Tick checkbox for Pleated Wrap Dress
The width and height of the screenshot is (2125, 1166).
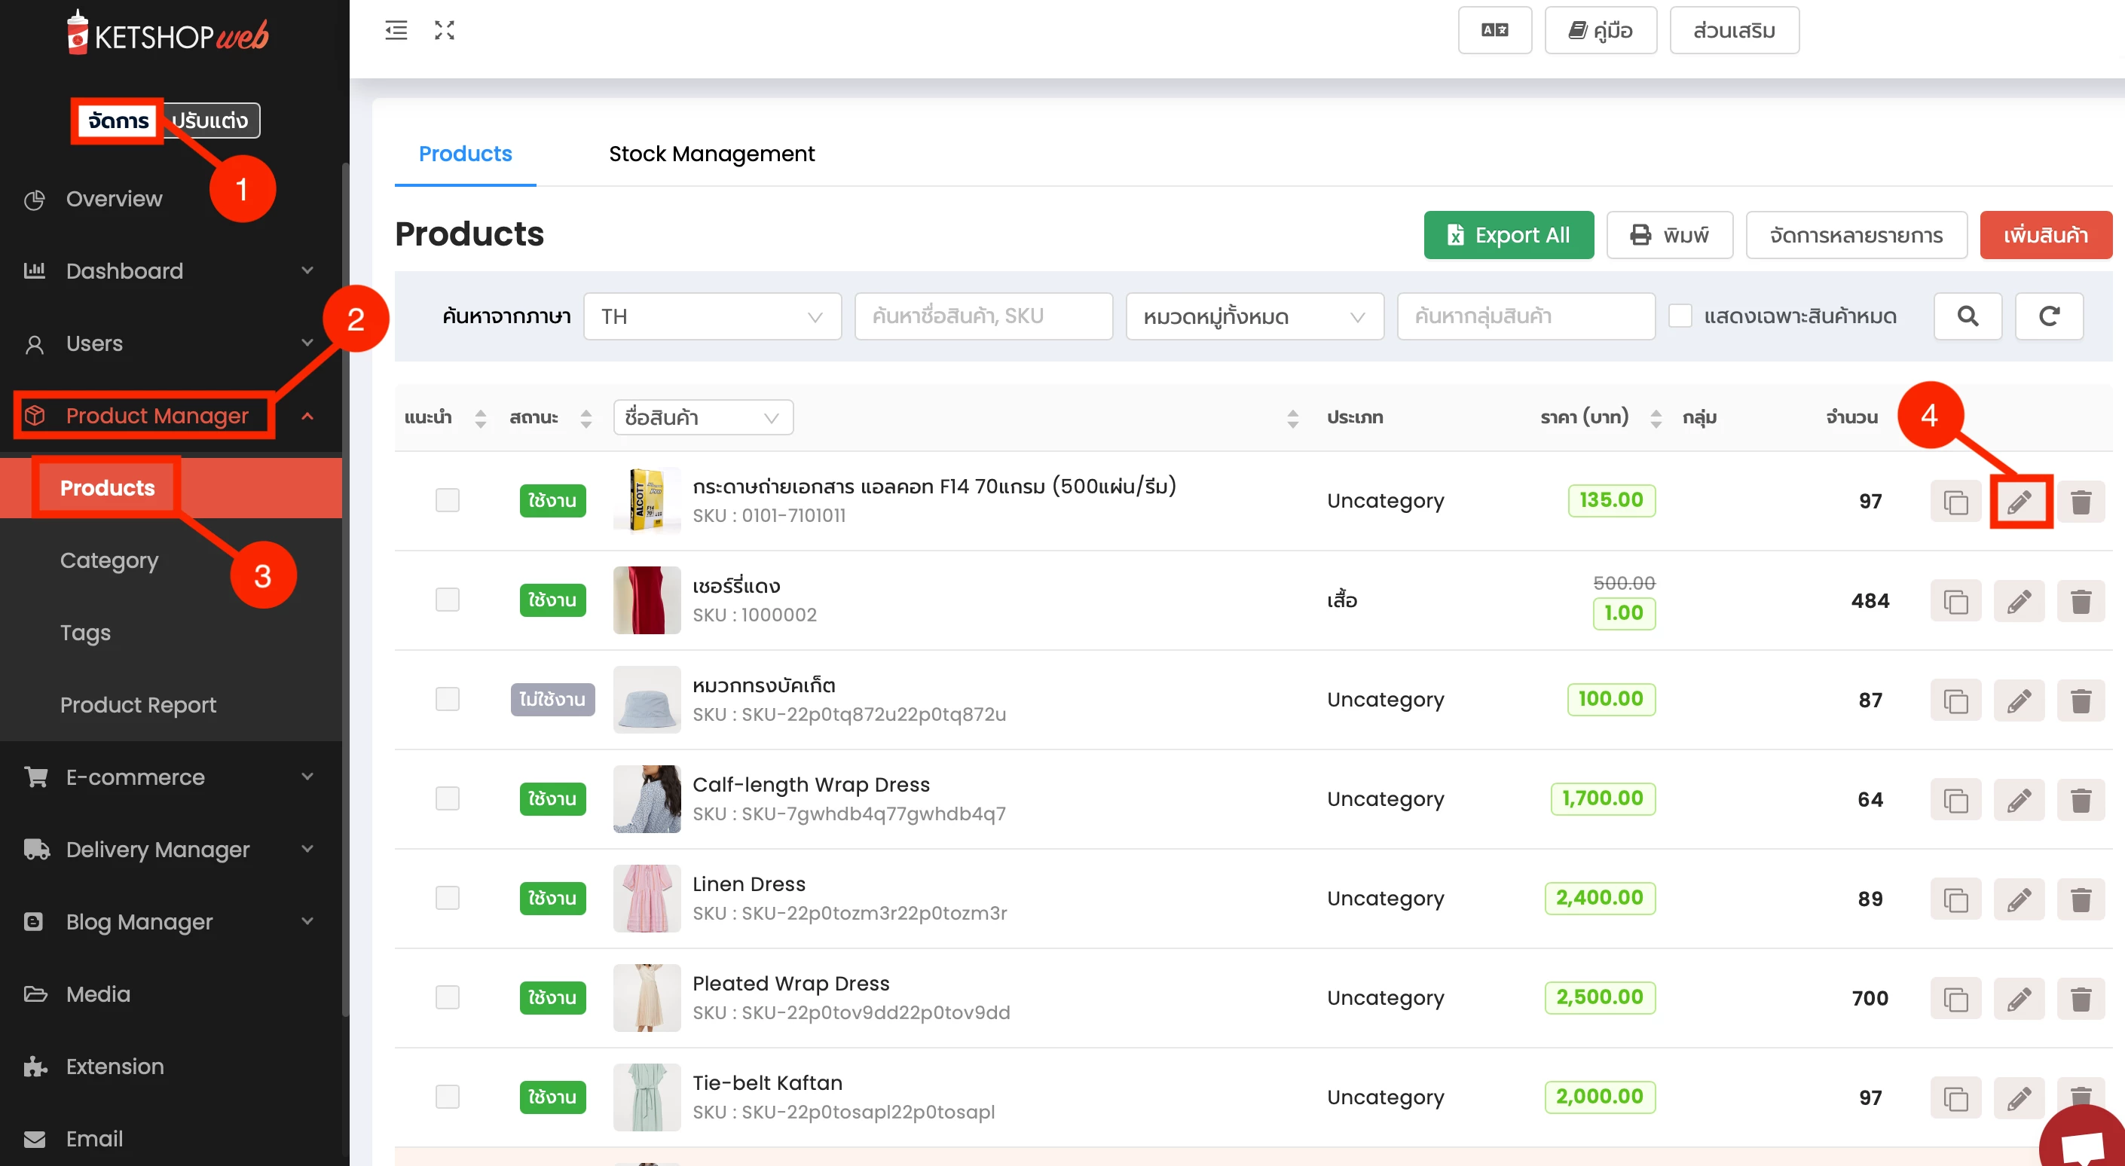pos(447,998)
